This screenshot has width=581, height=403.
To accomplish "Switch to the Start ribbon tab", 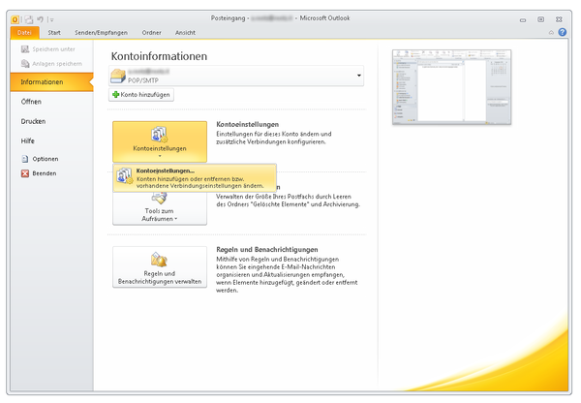I will 54,33.
